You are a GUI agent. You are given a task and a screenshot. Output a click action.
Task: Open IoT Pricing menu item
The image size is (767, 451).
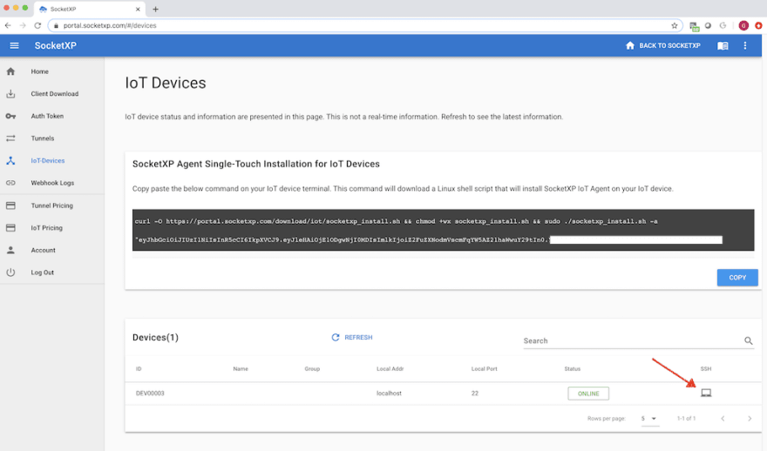click(x=46, y=228)
